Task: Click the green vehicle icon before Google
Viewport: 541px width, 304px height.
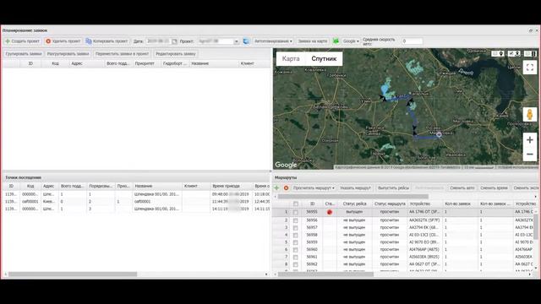Action: (x=336, y=41)
